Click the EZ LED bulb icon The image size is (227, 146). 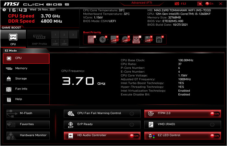(151, 136)
